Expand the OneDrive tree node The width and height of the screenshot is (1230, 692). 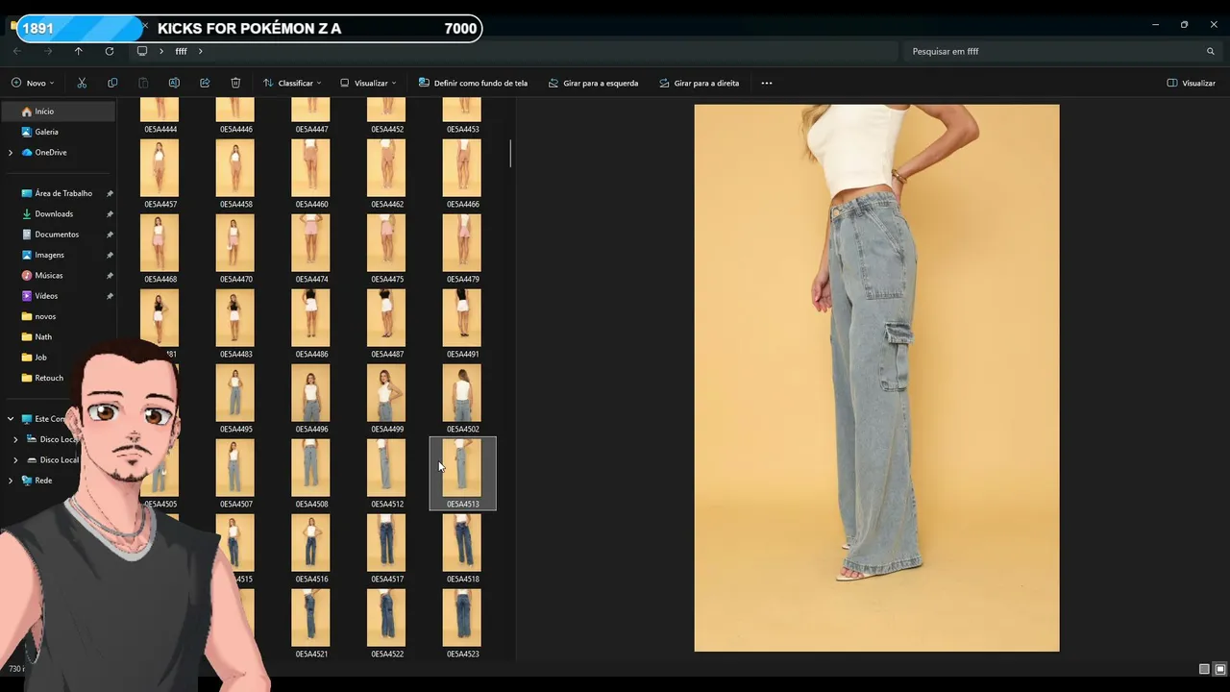[x=11, y=152]
